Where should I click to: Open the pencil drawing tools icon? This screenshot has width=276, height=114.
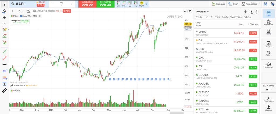5,29
